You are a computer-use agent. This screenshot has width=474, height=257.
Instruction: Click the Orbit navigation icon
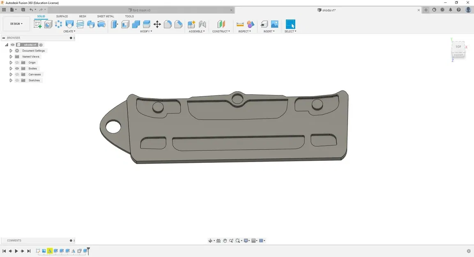tap(210, 241)
